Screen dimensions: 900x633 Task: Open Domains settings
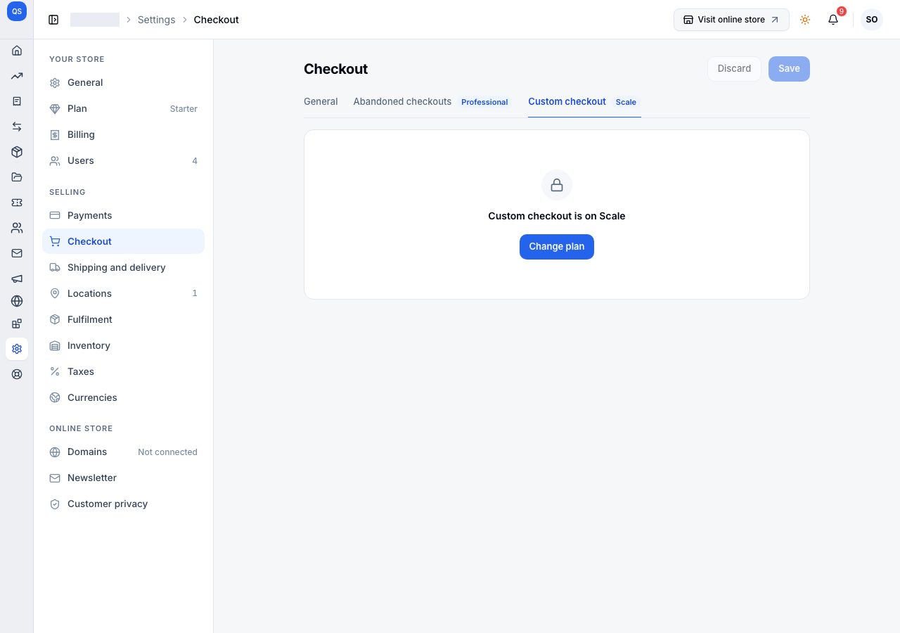[x=123, y=452]
